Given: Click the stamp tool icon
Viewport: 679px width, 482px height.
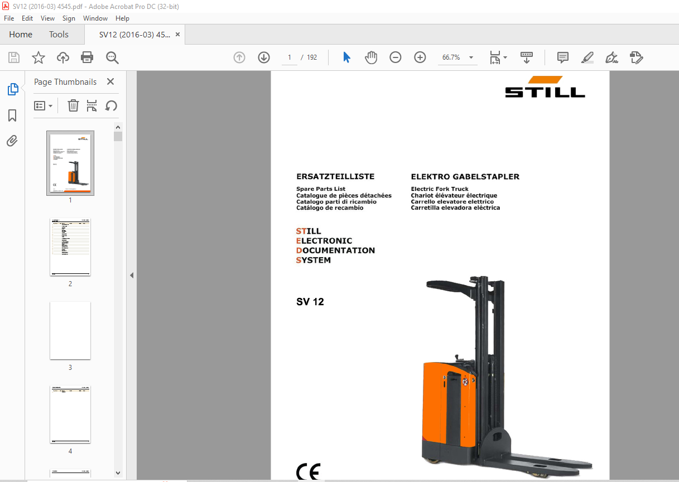Looking at the screenshot, I should pyautogui.click(x=636, y=57).
